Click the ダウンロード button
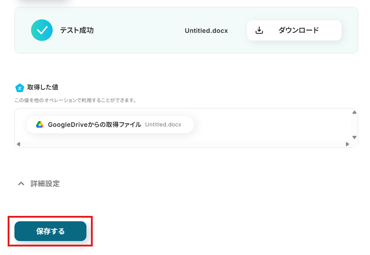The width and height of the screenshot is (370, 255). pyautogui.click(x=294, y=30)
